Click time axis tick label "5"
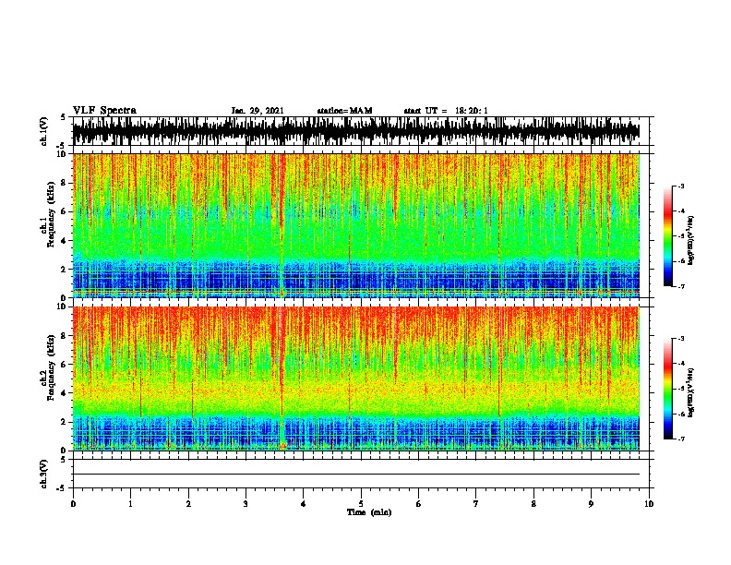The height and width of the screenshot is (565, 731). pyautogui.click(x=361, y=504)
